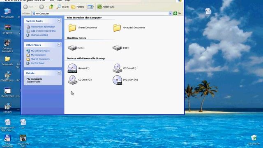Click the Go button
Image resolution: width=263 pixels, height=148 pixels.
coord(177,13)
